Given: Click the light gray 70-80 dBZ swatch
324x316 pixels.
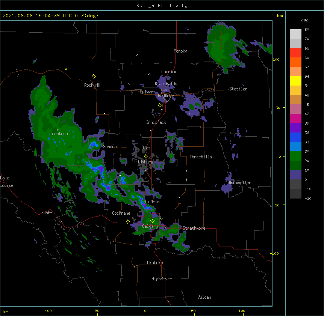Looking at the screenshot, I should (295, 34).
